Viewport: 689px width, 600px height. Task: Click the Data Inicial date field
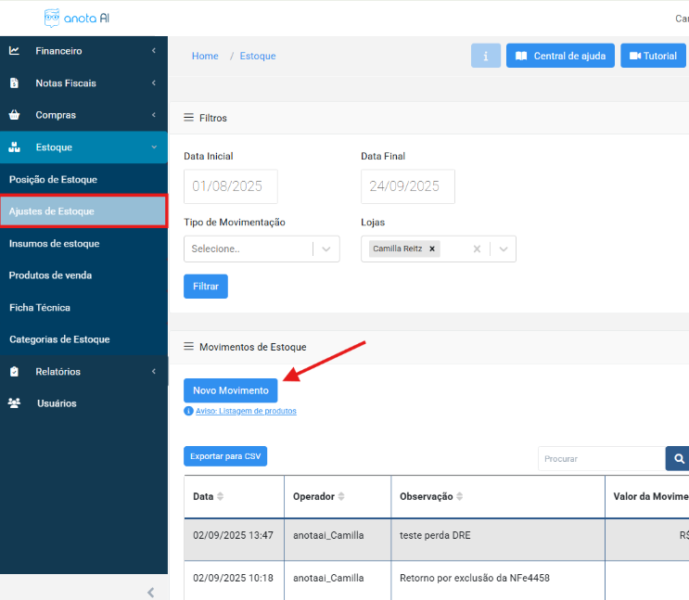(x=230, y=186)
